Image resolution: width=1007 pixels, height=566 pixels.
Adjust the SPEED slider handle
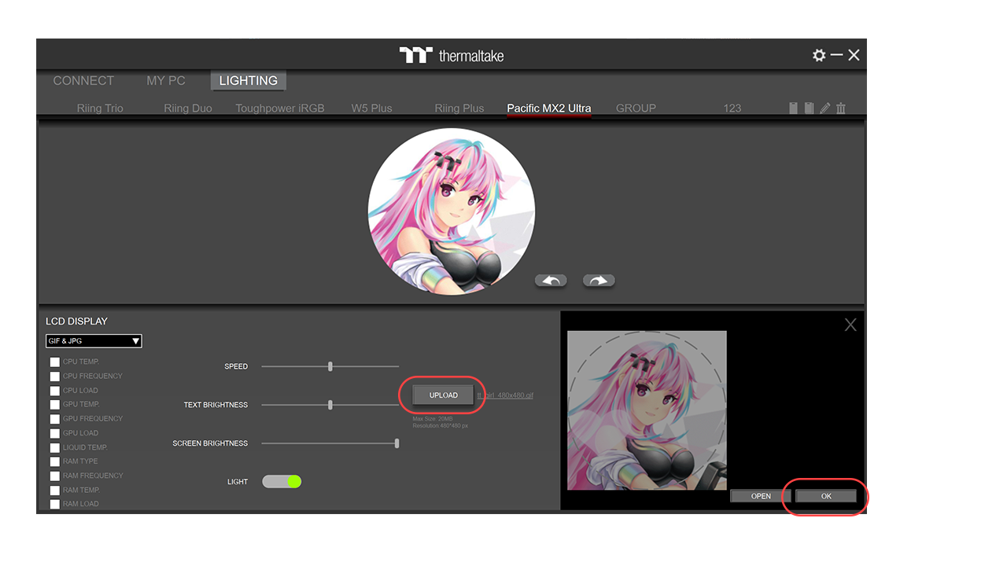click(330, 366)
